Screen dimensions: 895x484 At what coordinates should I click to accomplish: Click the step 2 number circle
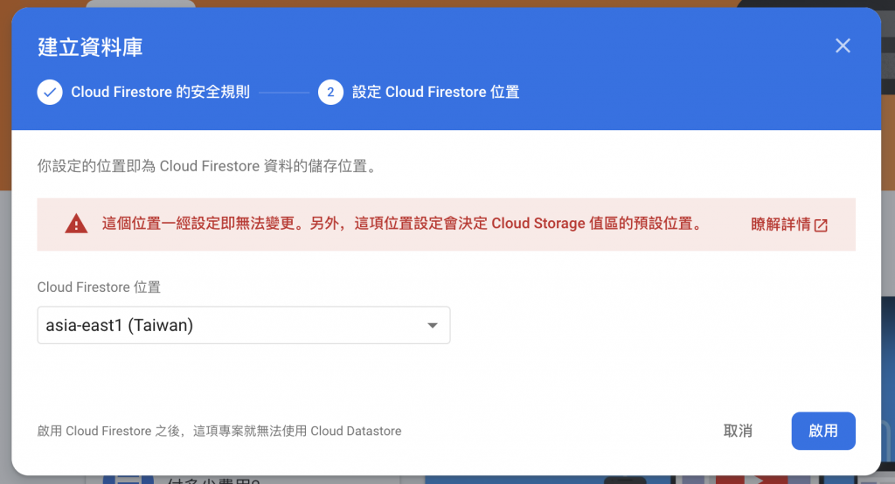pyautogui.click(x=330, y=93)
